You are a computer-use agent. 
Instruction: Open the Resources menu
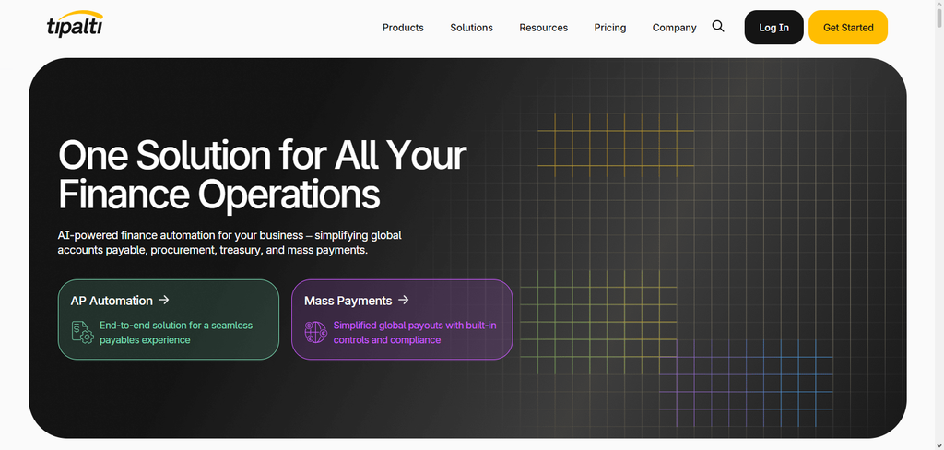(x=543, y=27)
